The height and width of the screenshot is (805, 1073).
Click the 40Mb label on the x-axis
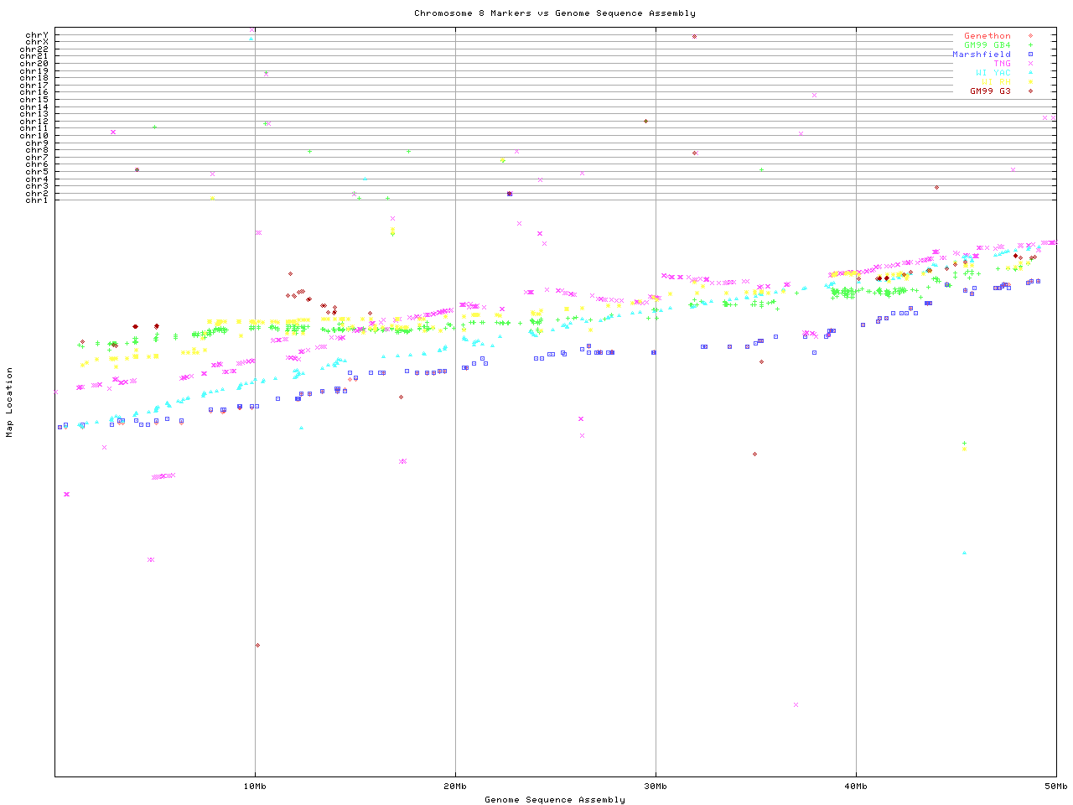click(x=856, y=787)
